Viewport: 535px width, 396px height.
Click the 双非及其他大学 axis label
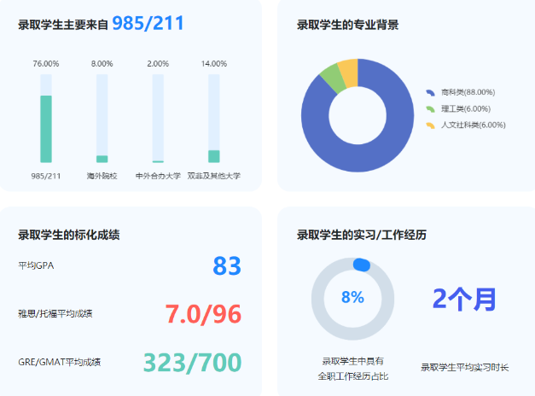click(x=214, y=176)
